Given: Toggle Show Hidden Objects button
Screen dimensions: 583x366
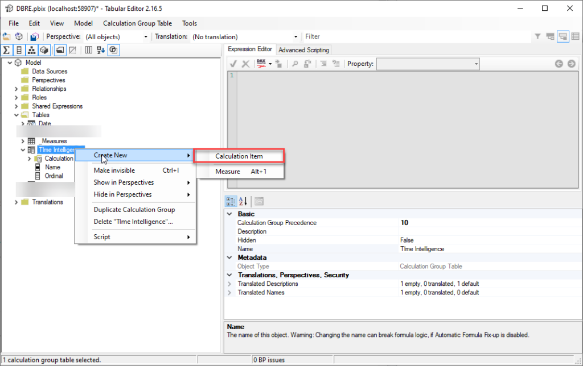Looking at the screenshot, I should 72,50.
